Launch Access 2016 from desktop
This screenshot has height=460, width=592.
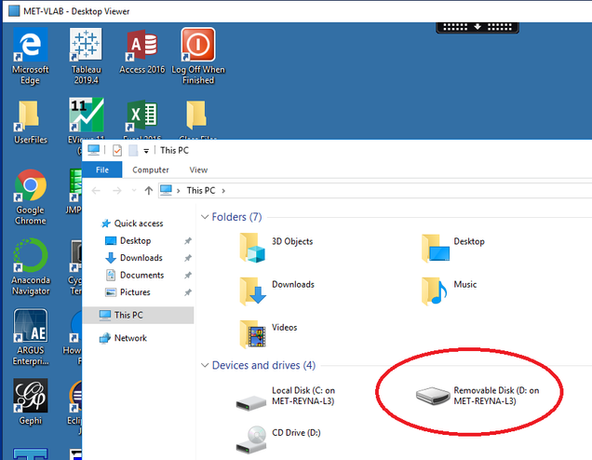click(x=141, y=45)
